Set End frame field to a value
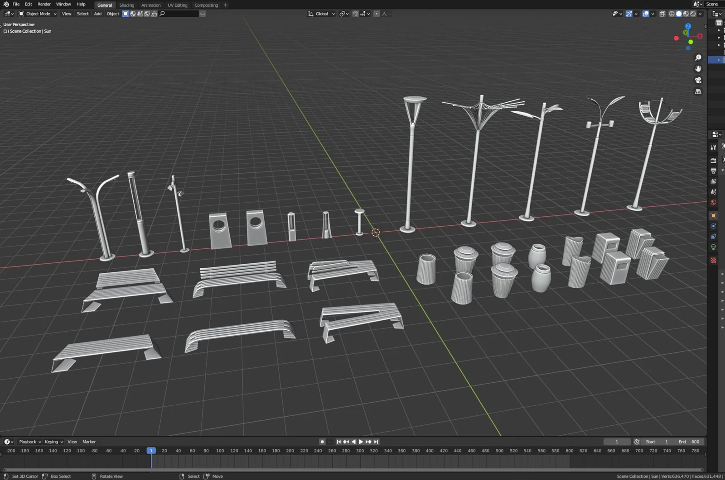 (689, 442)
